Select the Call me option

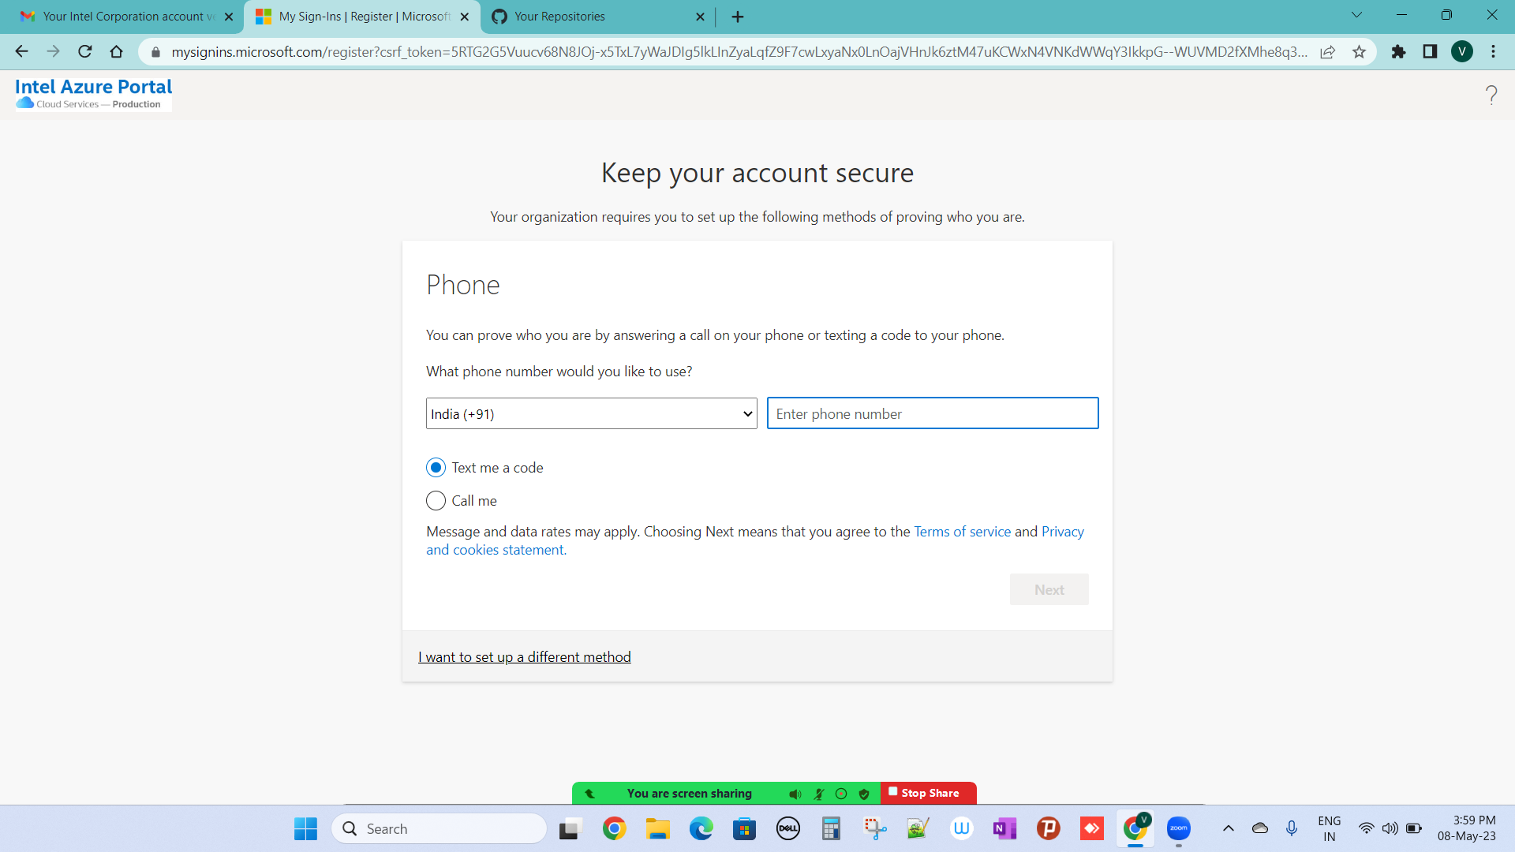point(436,501)
